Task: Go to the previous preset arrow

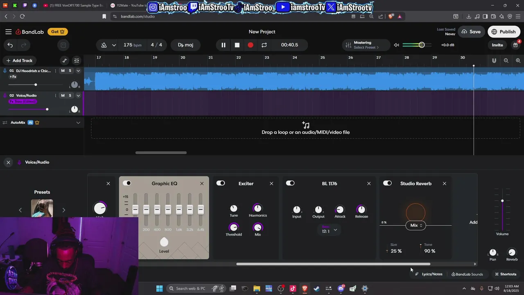Action: (x=20, y=210)
